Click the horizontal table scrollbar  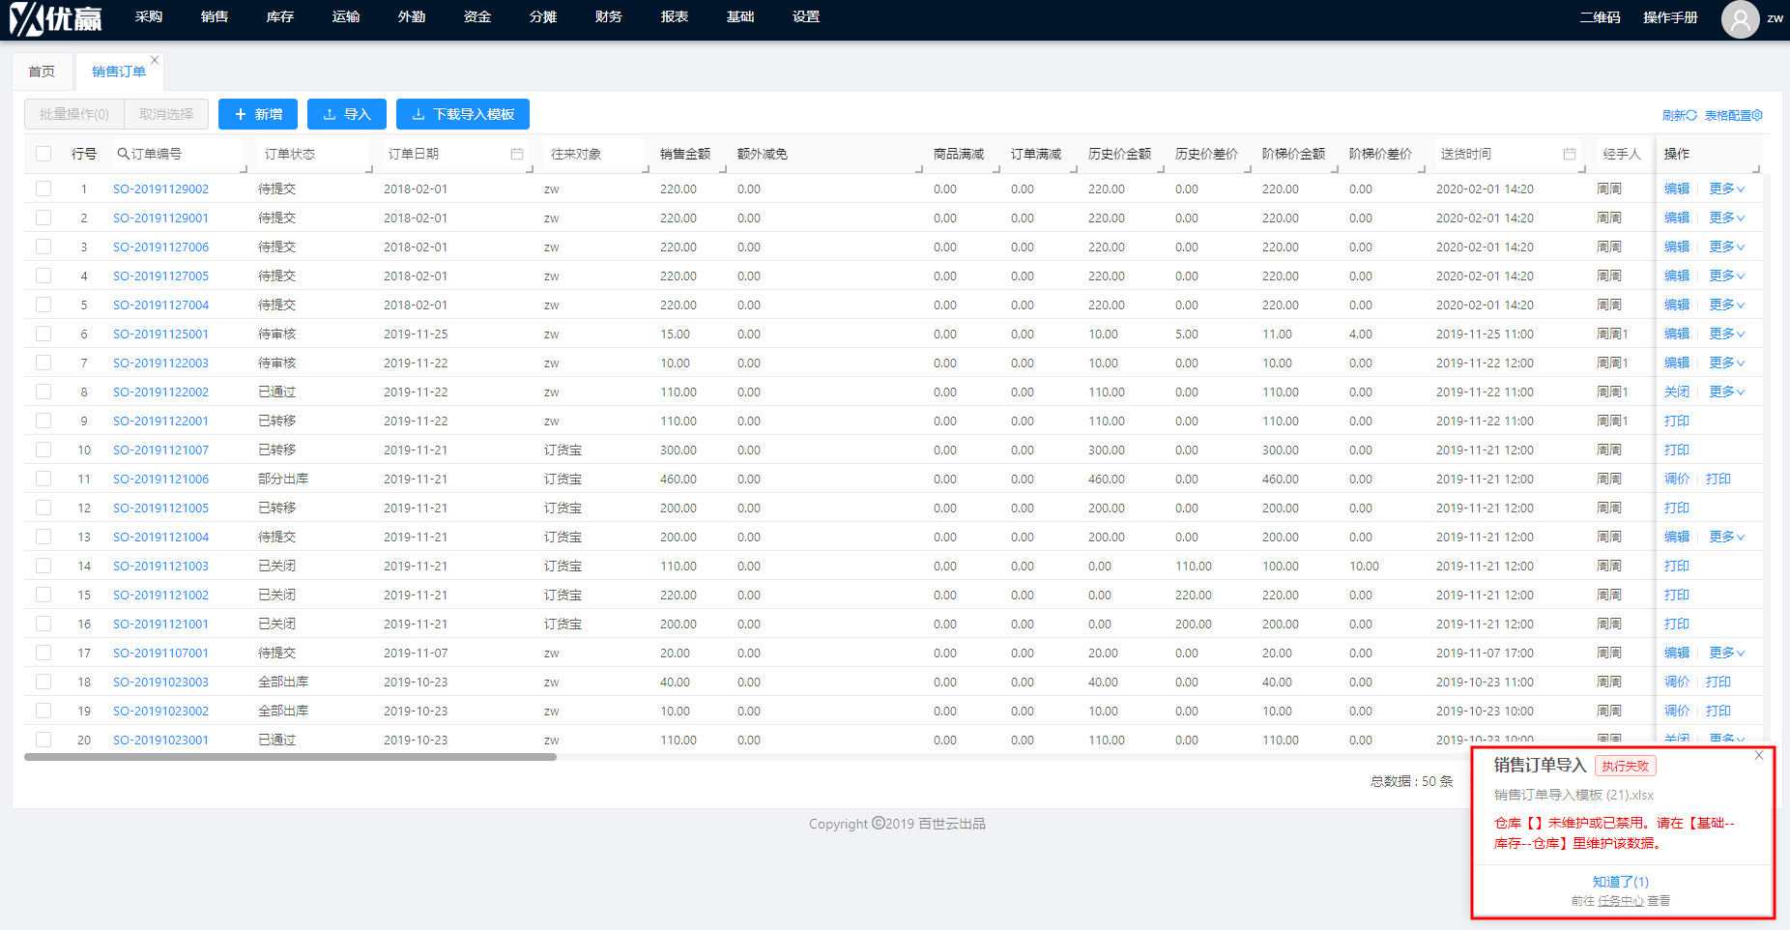pos(290,757)
